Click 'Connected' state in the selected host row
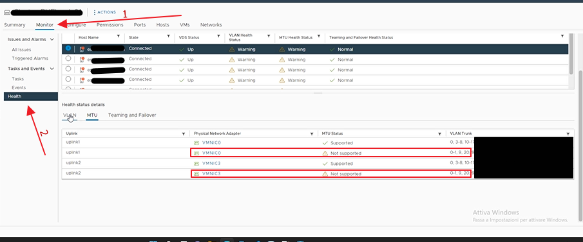Screen dimensions: 583x242 (x=140, y=49)
